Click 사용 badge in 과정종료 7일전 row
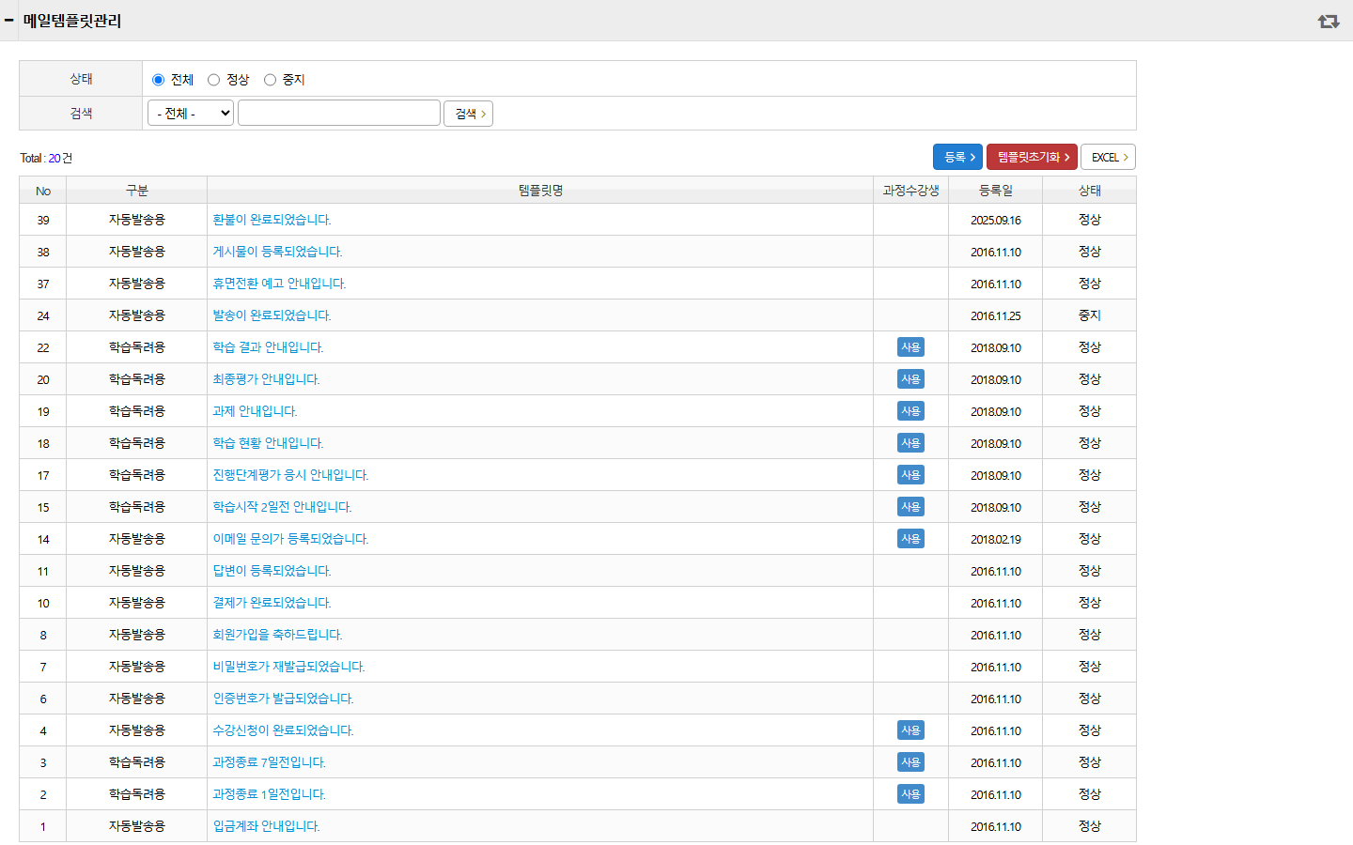This screenshot has width=1353, height=845. 910,762
